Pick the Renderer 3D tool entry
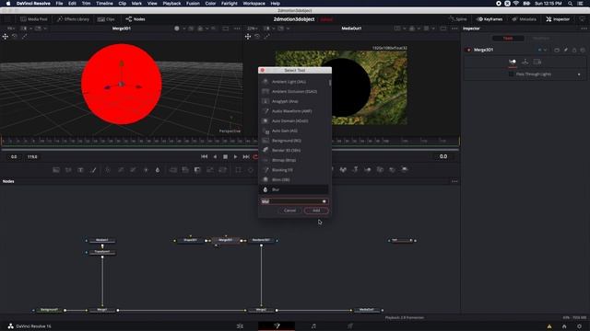590x331 pixels. [294, 150]
